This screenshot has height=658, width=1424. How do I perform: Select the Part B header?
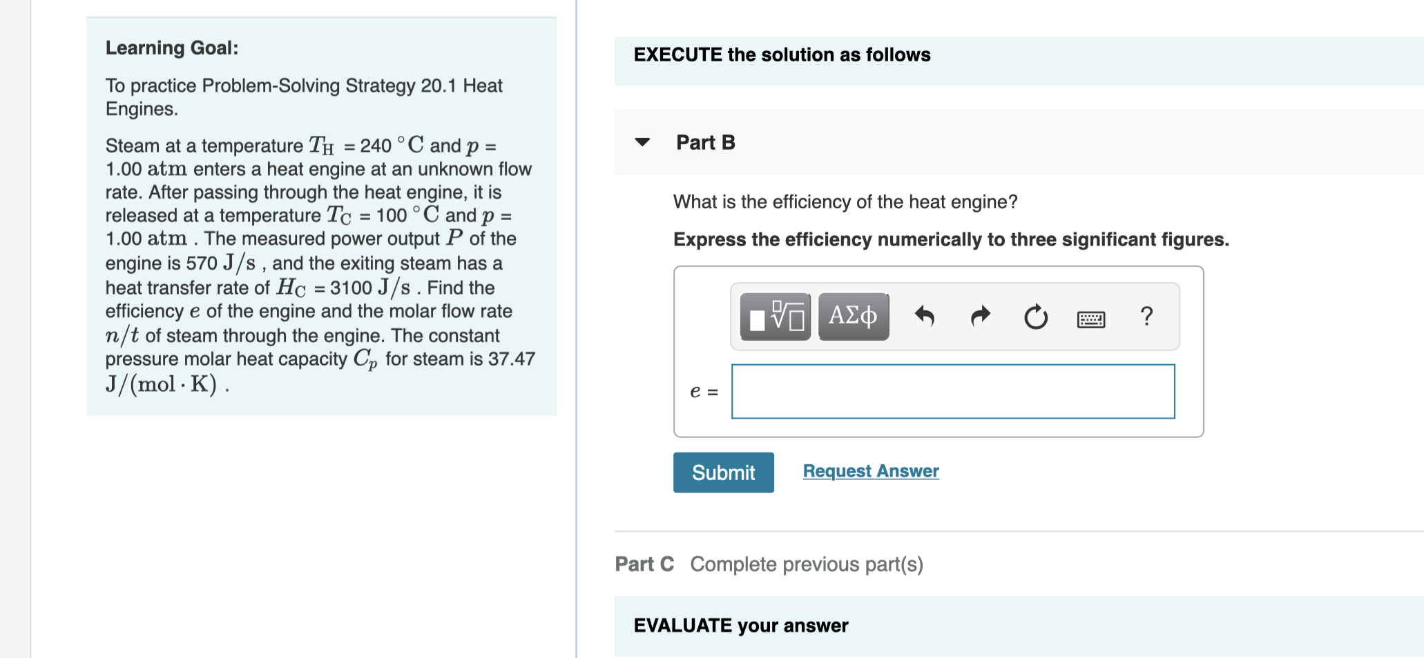(705, 142)
